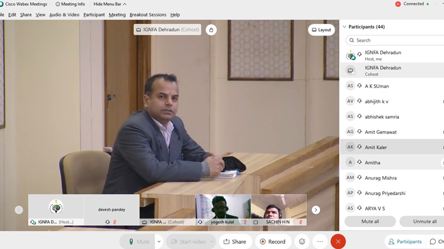Image resolution: width=444 pixels, height=249 pixels.
Task: Open the more options ellipsis button
Action: (320, 242)
